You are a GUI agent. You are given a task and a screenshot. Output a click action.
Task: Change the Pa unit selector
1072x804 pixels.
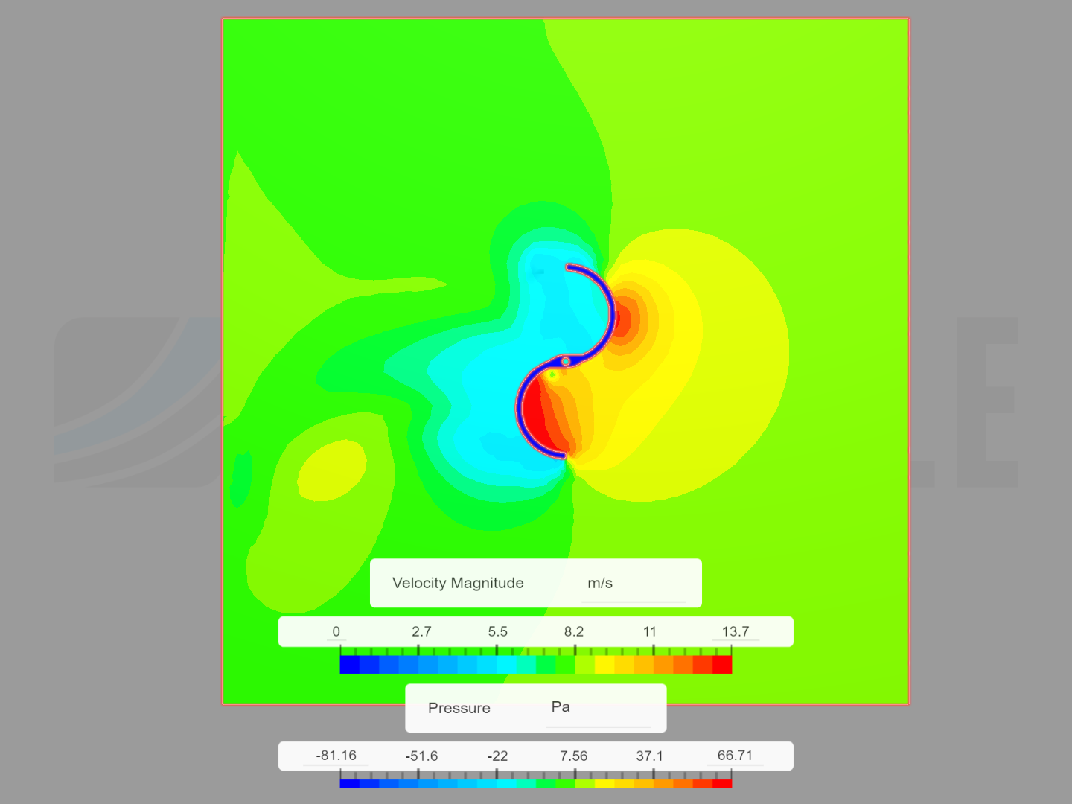click(599, 708)
